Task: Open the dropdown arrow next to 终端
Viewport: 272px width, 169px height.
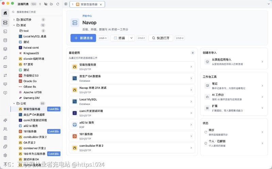Action: click(x=132, y=38)
